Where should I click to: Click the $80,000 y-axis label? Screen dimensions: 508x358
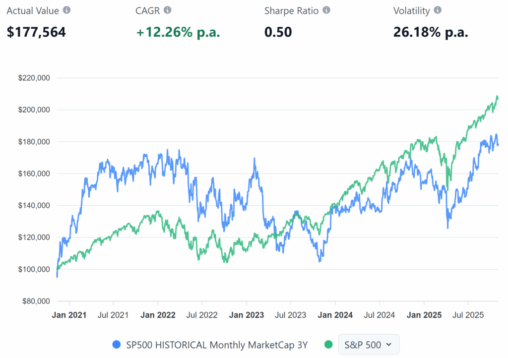click(x=36, y=301)
